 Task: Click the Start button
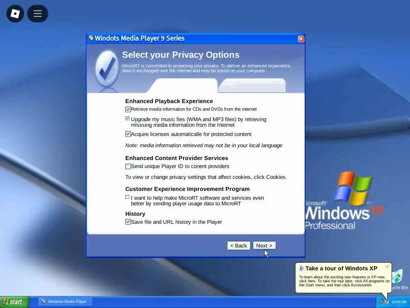(x=14, y=302)
